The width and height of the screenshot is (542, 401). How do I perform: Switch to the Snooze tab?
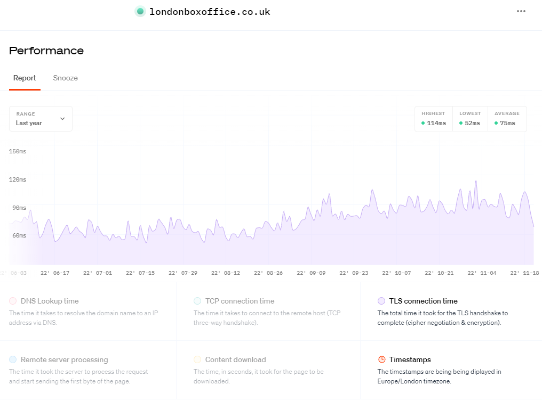65,78
